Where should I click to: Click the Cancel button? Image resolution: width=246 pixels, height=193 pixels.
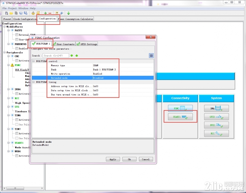[x=146, y=159]
